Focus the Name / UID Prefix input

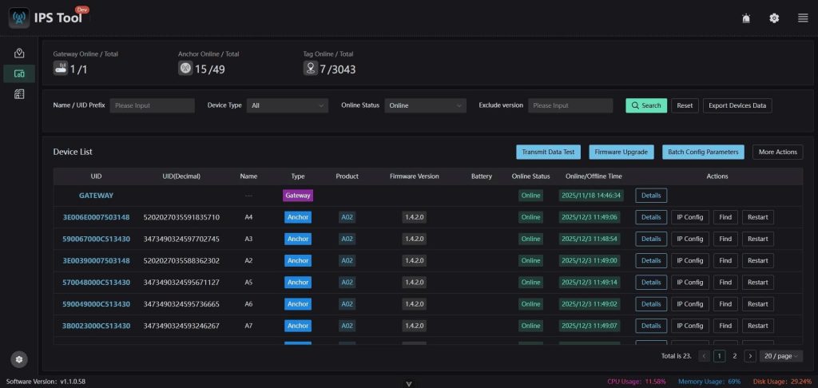click(152, 105)
